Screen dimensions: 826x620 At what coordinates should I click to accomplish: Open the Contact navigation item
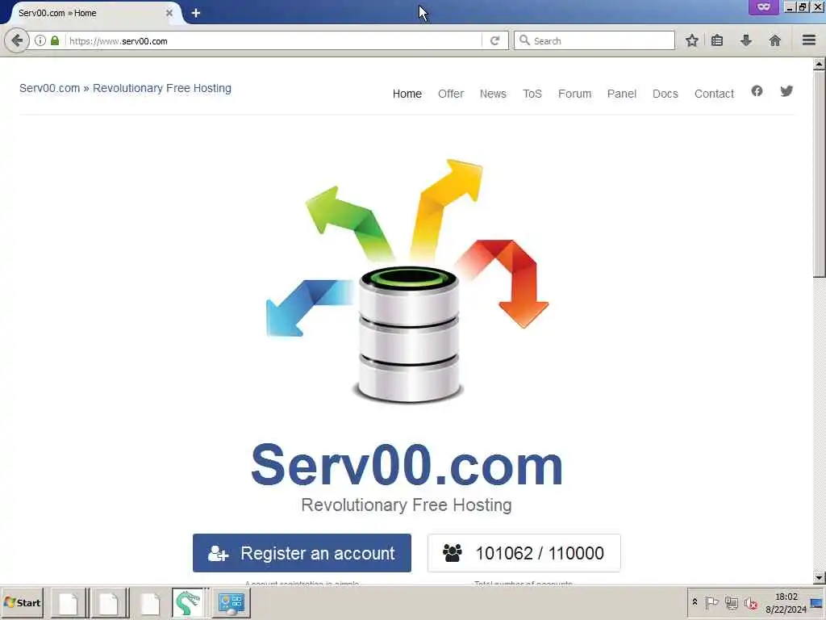[x=714, y=94]
